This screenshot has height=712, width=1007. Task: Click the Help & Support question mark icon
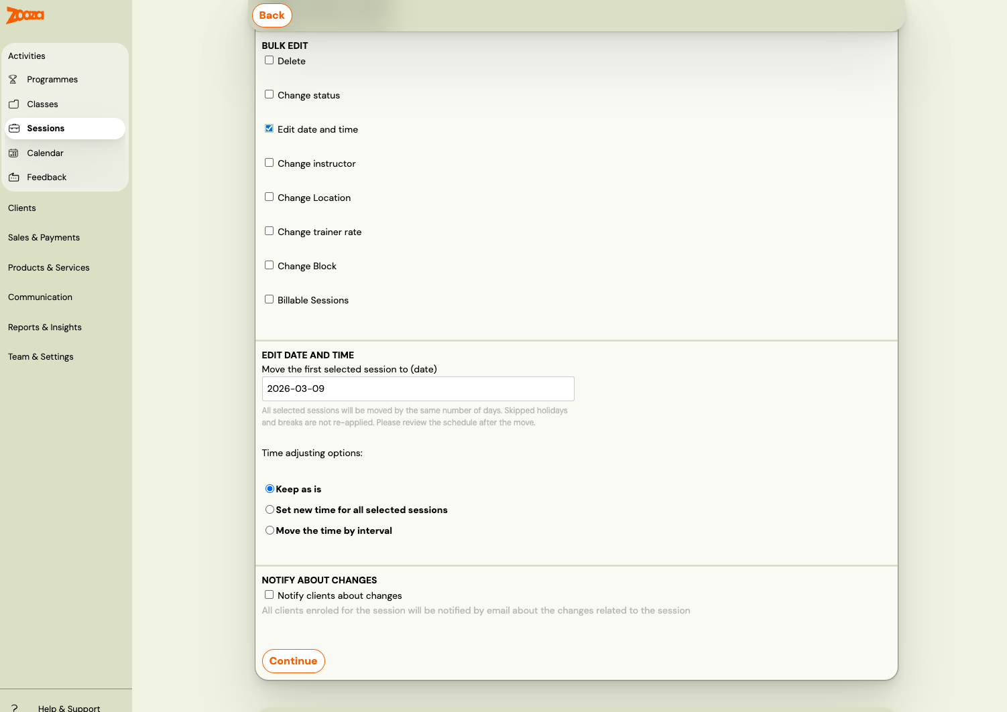pyautogui.click(x=15, y=708)
